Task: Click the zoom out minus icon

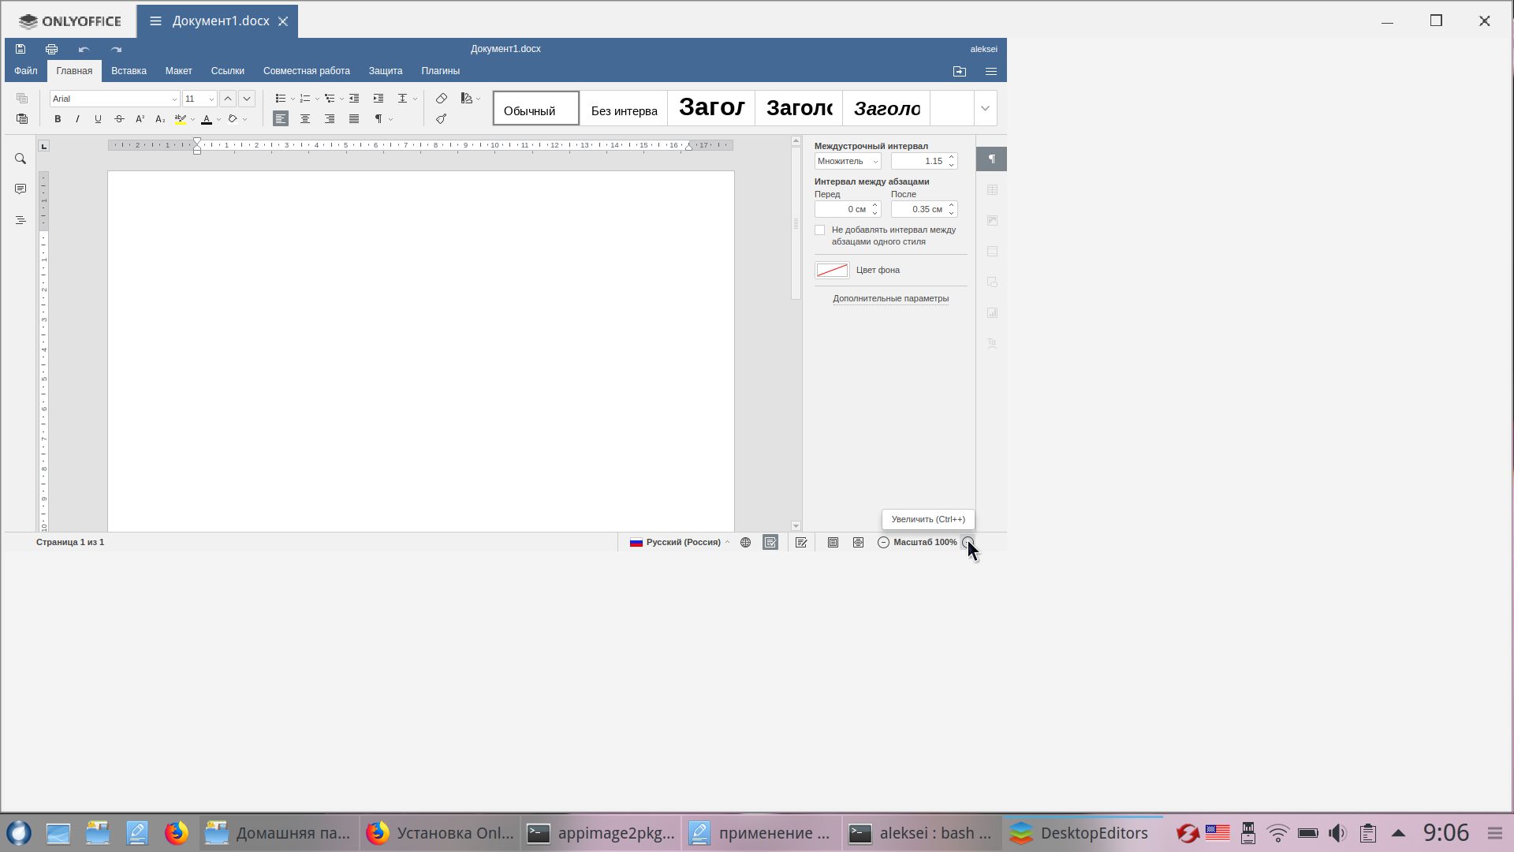Action: (x=883, y=543)
